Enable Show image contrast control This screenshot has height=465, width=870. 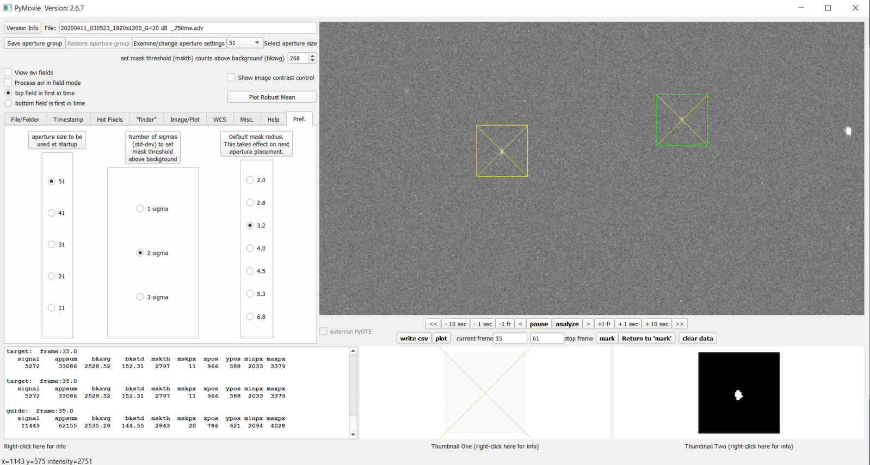click(231, 78)
